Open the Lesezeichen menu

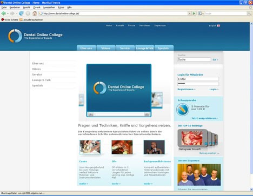pyautogui.click(x=49, y=8)
